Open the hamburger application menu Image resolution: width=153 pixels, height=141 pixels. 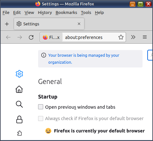tap(145, 37)
